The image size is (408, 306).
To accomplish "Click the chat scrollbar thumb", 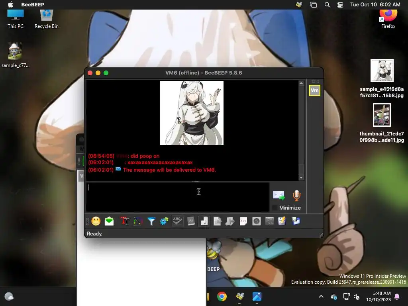I will [301, 170].
